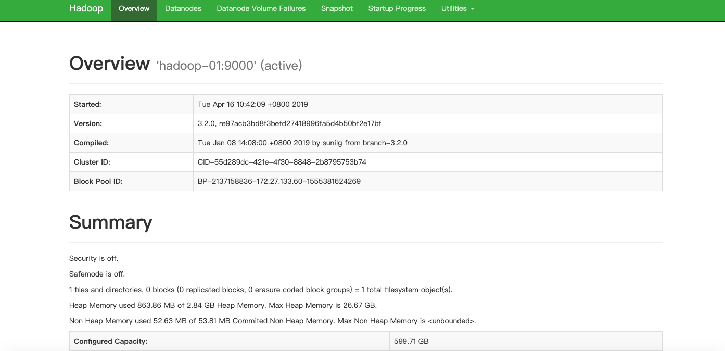Click the 'Security is off' text
Image resolution: width=725 pixels, height=351 pixels.
click(97, 258)
